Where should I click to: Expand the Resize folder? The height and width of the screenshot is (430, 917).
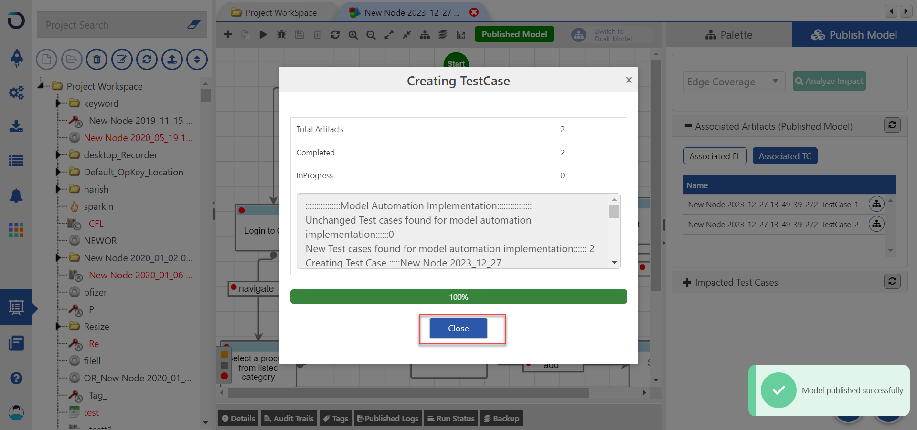coord(58,326)
